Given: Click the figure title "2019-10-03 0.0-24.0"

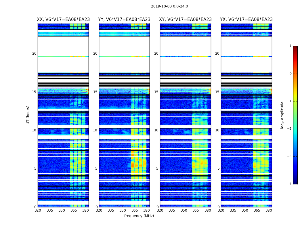Looking at the screenshot, I should tap(169, 6).
